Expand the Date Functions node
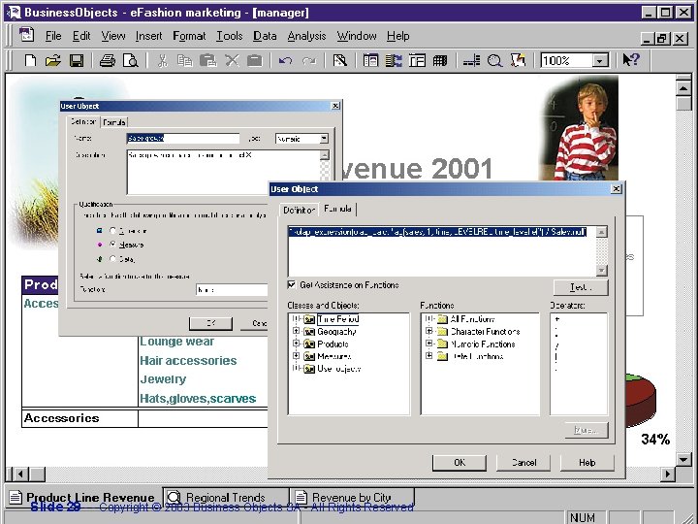698x524 pixels. pos(429,356)
